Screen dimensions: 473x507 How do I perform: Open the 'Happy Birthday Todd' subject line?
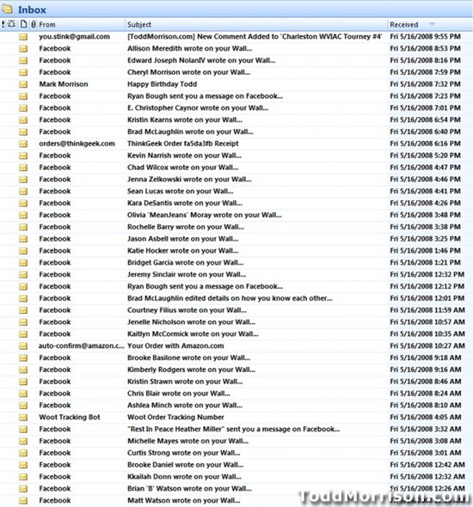tap(162, 84)
